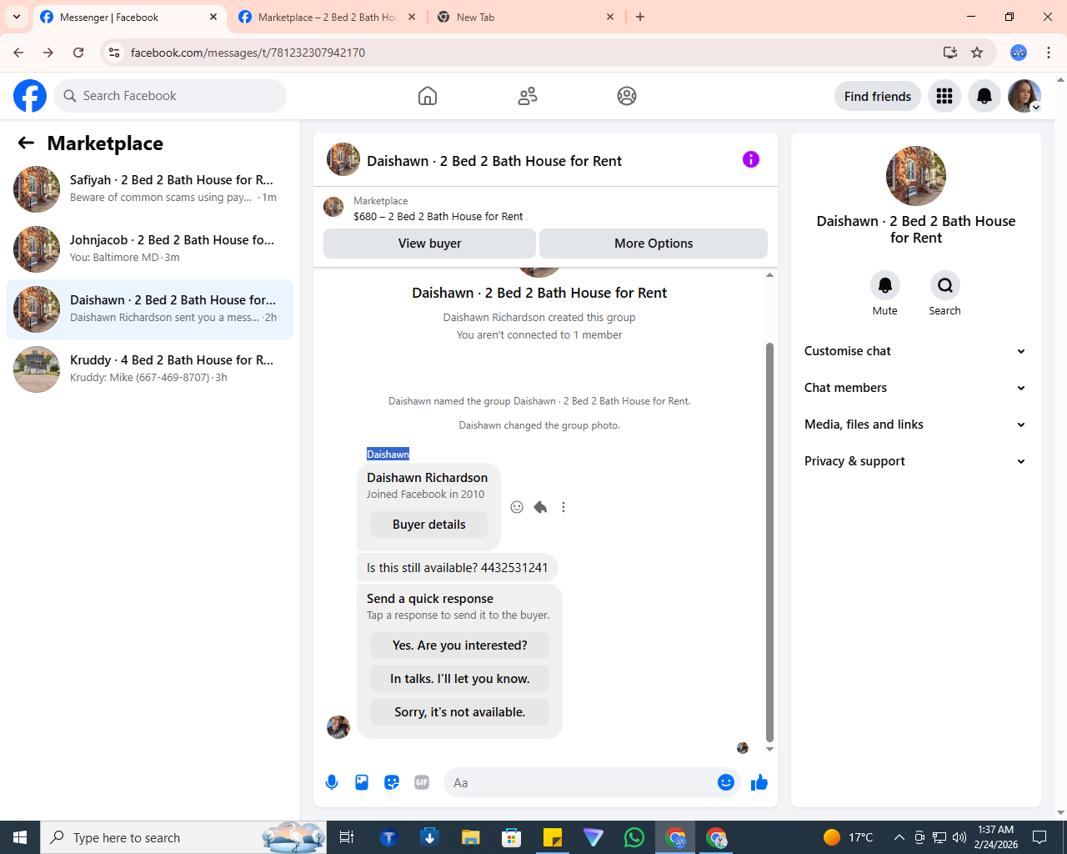The height and width of the screenshot is (854, 1067).
Task: Open the $680 Marketplace listing link
Action: click(438, 216)
